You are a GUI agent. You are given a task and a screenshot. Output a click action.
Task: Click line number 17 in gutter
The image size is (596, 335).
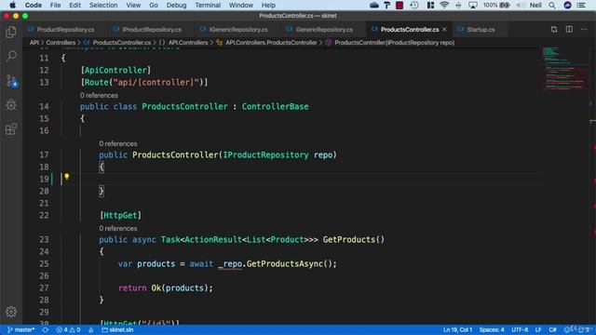(44, 155)
